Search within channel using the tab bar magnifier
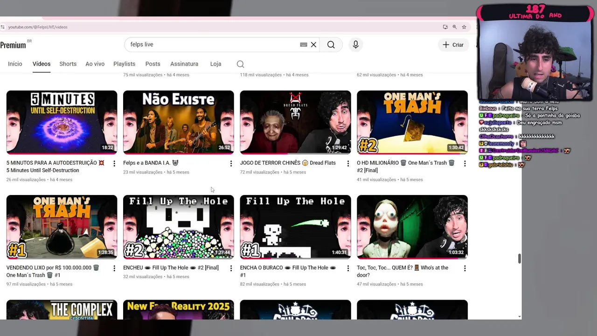The image size is (597, 336). 240,64
